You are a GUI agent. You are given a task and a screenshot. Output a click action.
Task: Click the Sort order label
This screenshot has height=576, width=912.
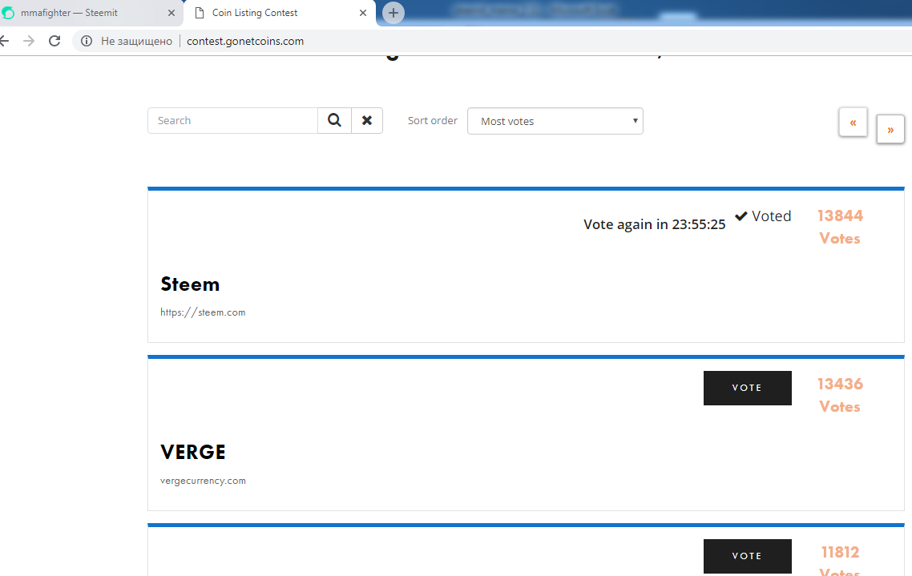(x=432, y=120)
